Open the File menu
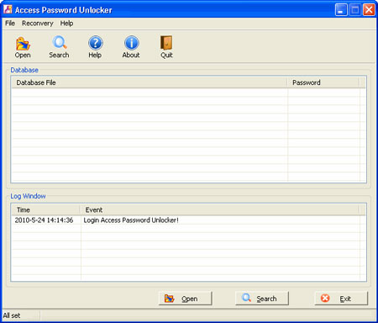Screen dimensions: 378x323 point(10,24)
